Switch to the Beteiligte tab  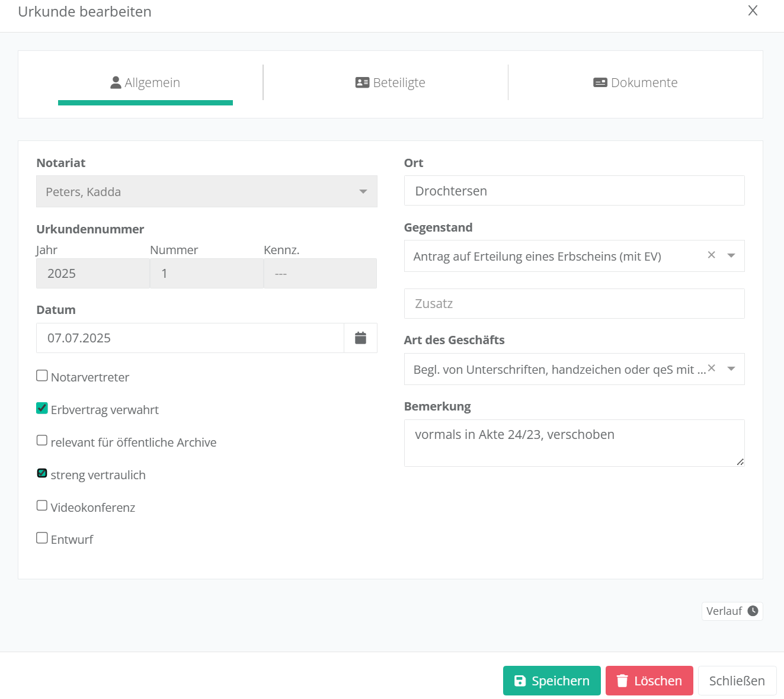[391, 83]
